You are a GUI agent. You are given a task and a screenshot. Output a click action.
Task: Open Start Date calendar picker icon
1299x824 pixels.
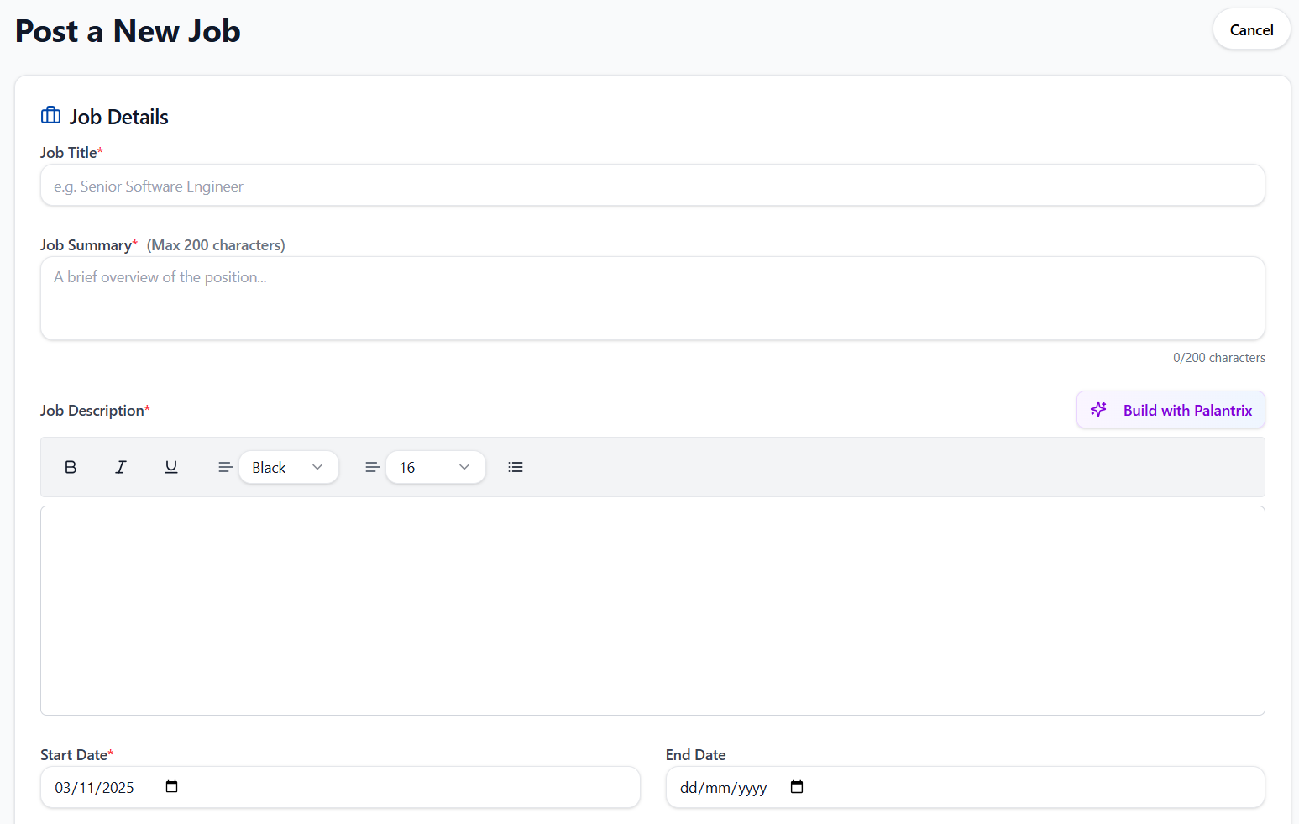point(172,787)
